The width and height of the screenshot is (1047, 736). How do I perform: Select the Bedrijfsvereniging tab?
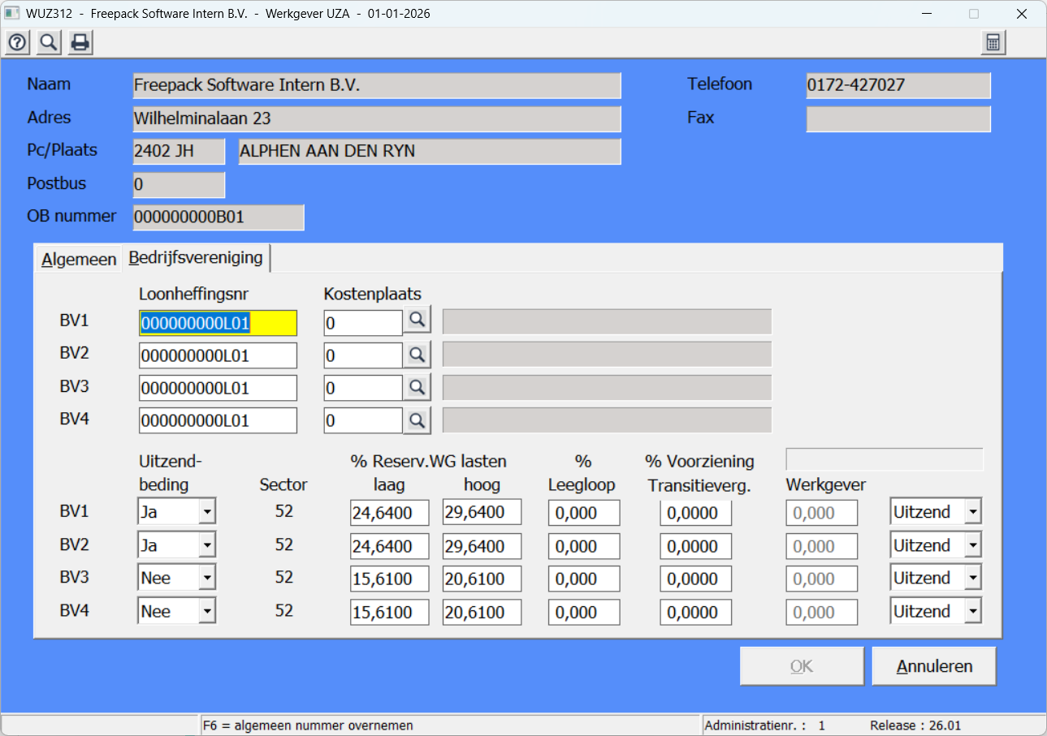196,258
